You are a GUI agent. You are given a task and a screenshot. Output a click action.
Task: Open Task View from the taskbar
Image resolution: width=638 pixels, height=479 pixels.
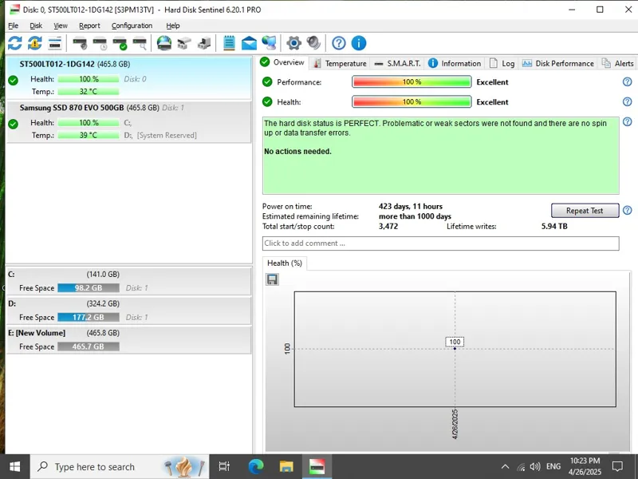pos(224,466)
